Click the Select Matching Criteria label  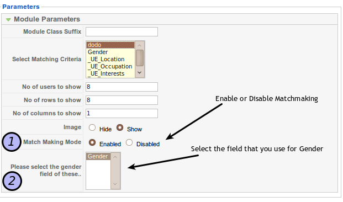(46, 59)
